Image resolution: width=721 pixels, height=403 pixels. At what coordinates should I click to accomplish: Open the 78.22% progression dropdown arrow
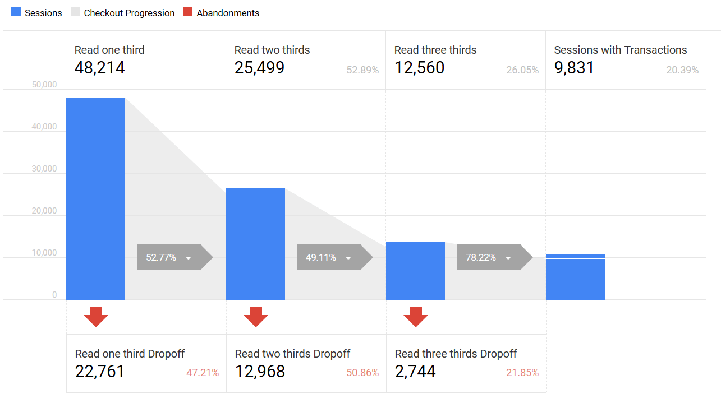508,258
